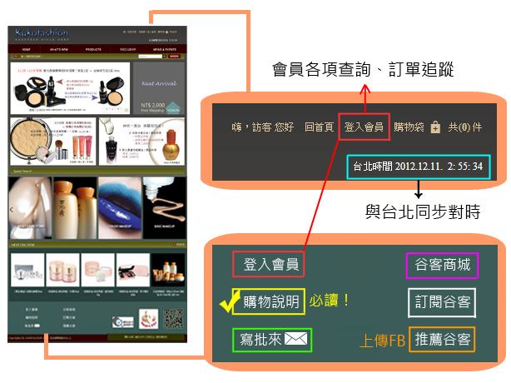The image size is (511, 383).
Task: Click the left arrow on the Speed Search carousel
Action: [x=12, y=208]
